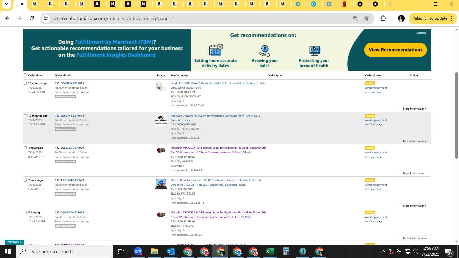Click Apg Cash Drawers product thumbnail
The height and width of the screenshot is (258, 459).
tap(161, 119)
